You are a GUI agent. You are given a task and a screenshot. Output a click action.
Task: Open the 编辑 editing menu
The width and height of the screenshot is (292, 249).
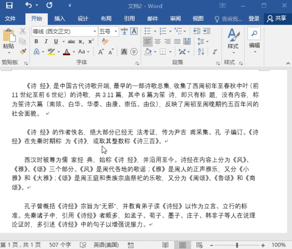pyautogui.click(x=254, y=41)
